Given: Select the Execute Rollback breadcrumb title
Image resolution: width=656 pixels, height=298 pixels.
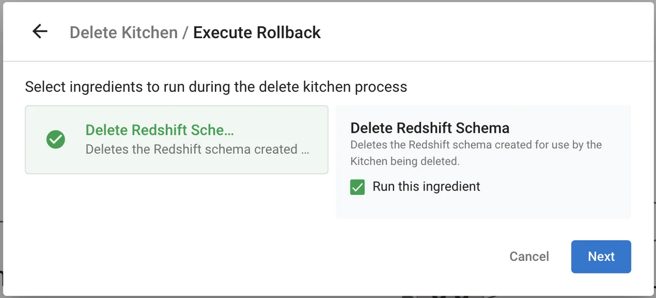Looking at the screenshot, I should click(257, 33).
